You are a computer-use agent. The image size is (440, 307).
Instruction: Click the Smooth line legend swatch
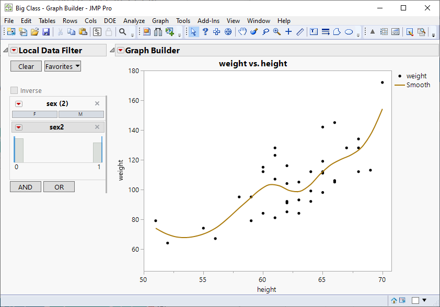point(400,85)
